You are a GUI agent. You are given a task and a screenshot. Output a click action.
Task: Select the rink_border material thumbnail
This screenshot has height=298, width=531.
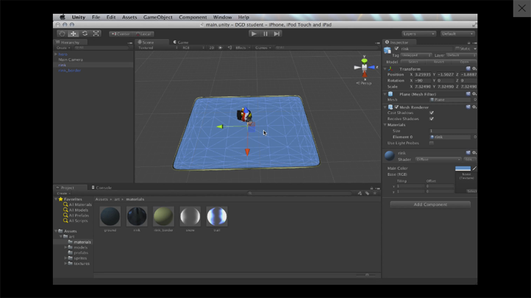pos(163,216)
